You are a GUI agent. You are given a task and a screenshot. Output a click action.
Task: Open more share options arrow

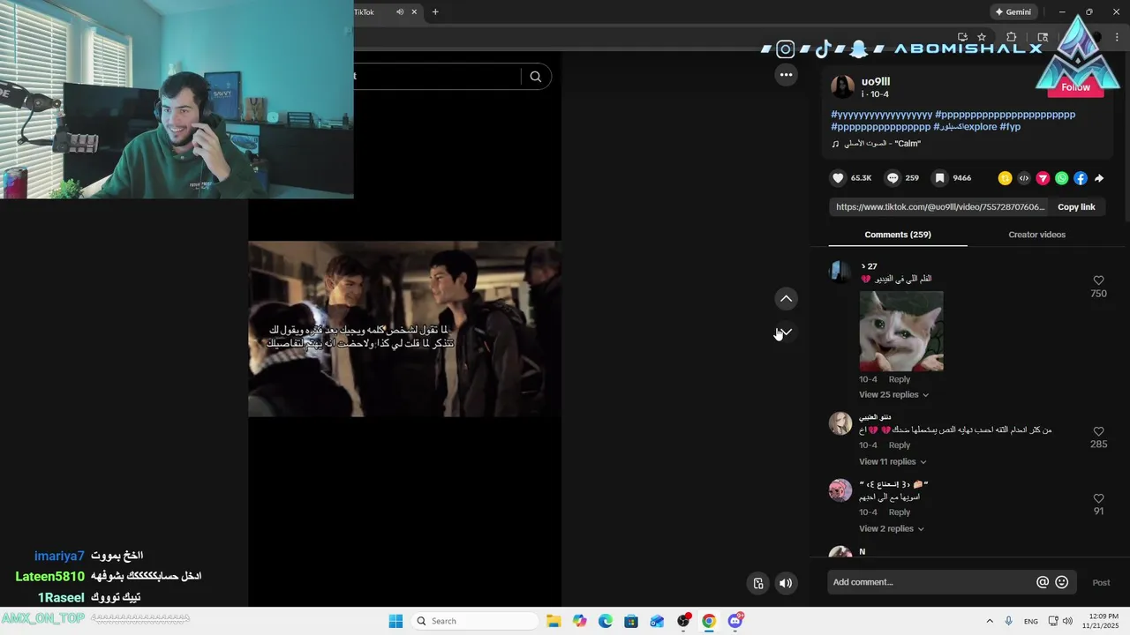1099,178
